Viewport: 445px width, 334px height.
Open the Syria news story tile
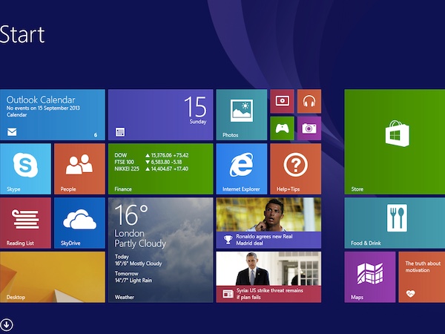point(268,277)
